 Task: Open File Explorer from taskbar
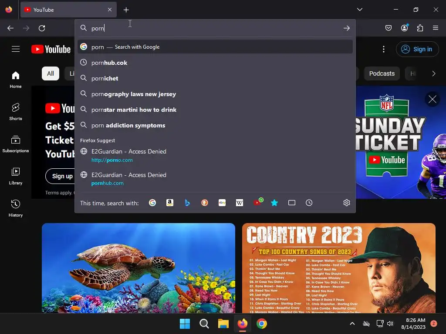(223, 324)
